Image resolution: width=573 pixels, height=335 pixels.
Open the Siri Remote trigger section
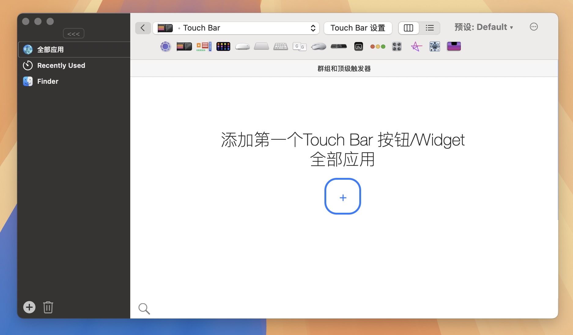[338, 46]
